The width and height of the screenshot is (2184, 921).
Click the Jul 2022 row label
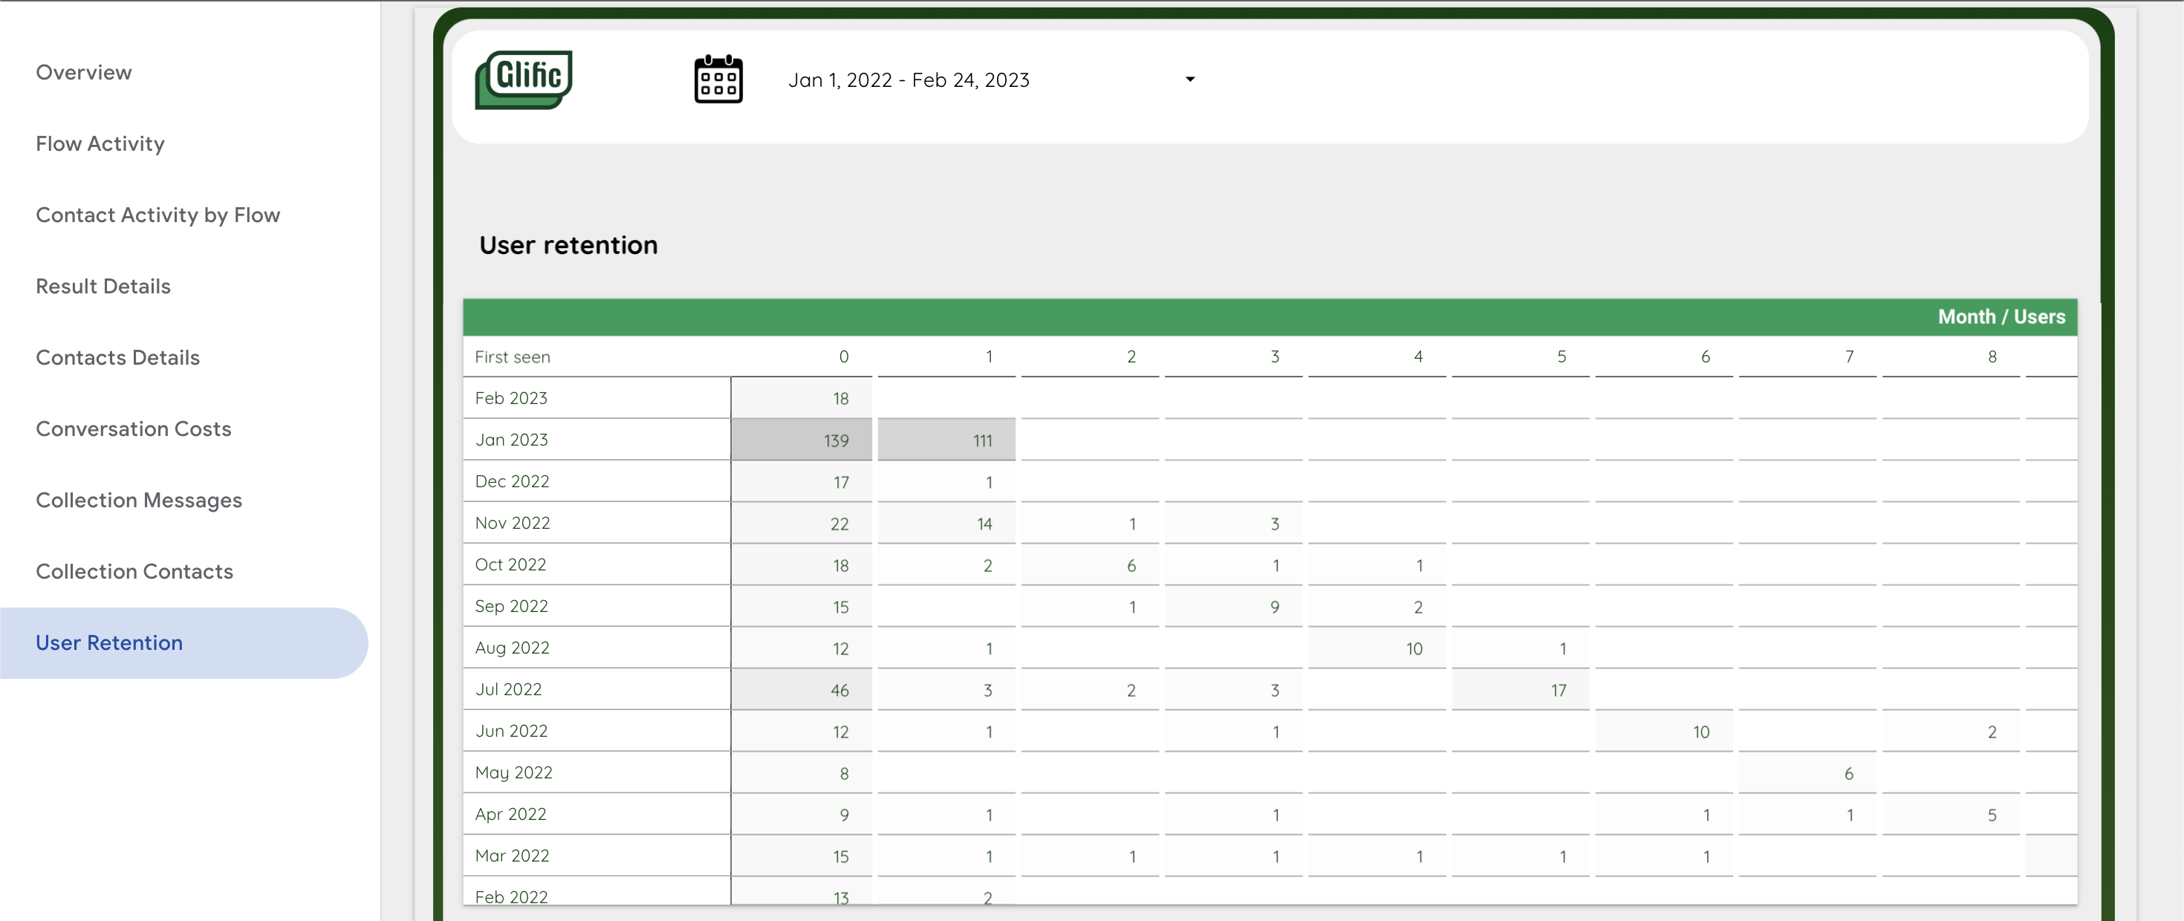(x=508, y=689)
